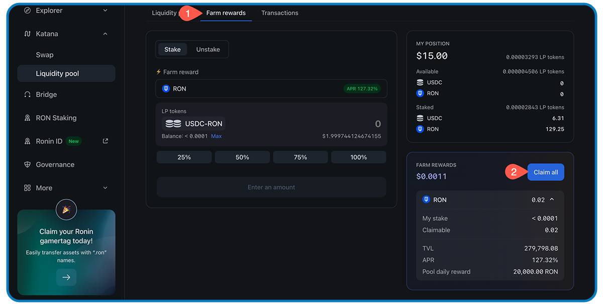The width and height of the screenshot is (603, 304).
Task: Click the My stake label in Farm Rewards
Action: (x=435, y=218)
